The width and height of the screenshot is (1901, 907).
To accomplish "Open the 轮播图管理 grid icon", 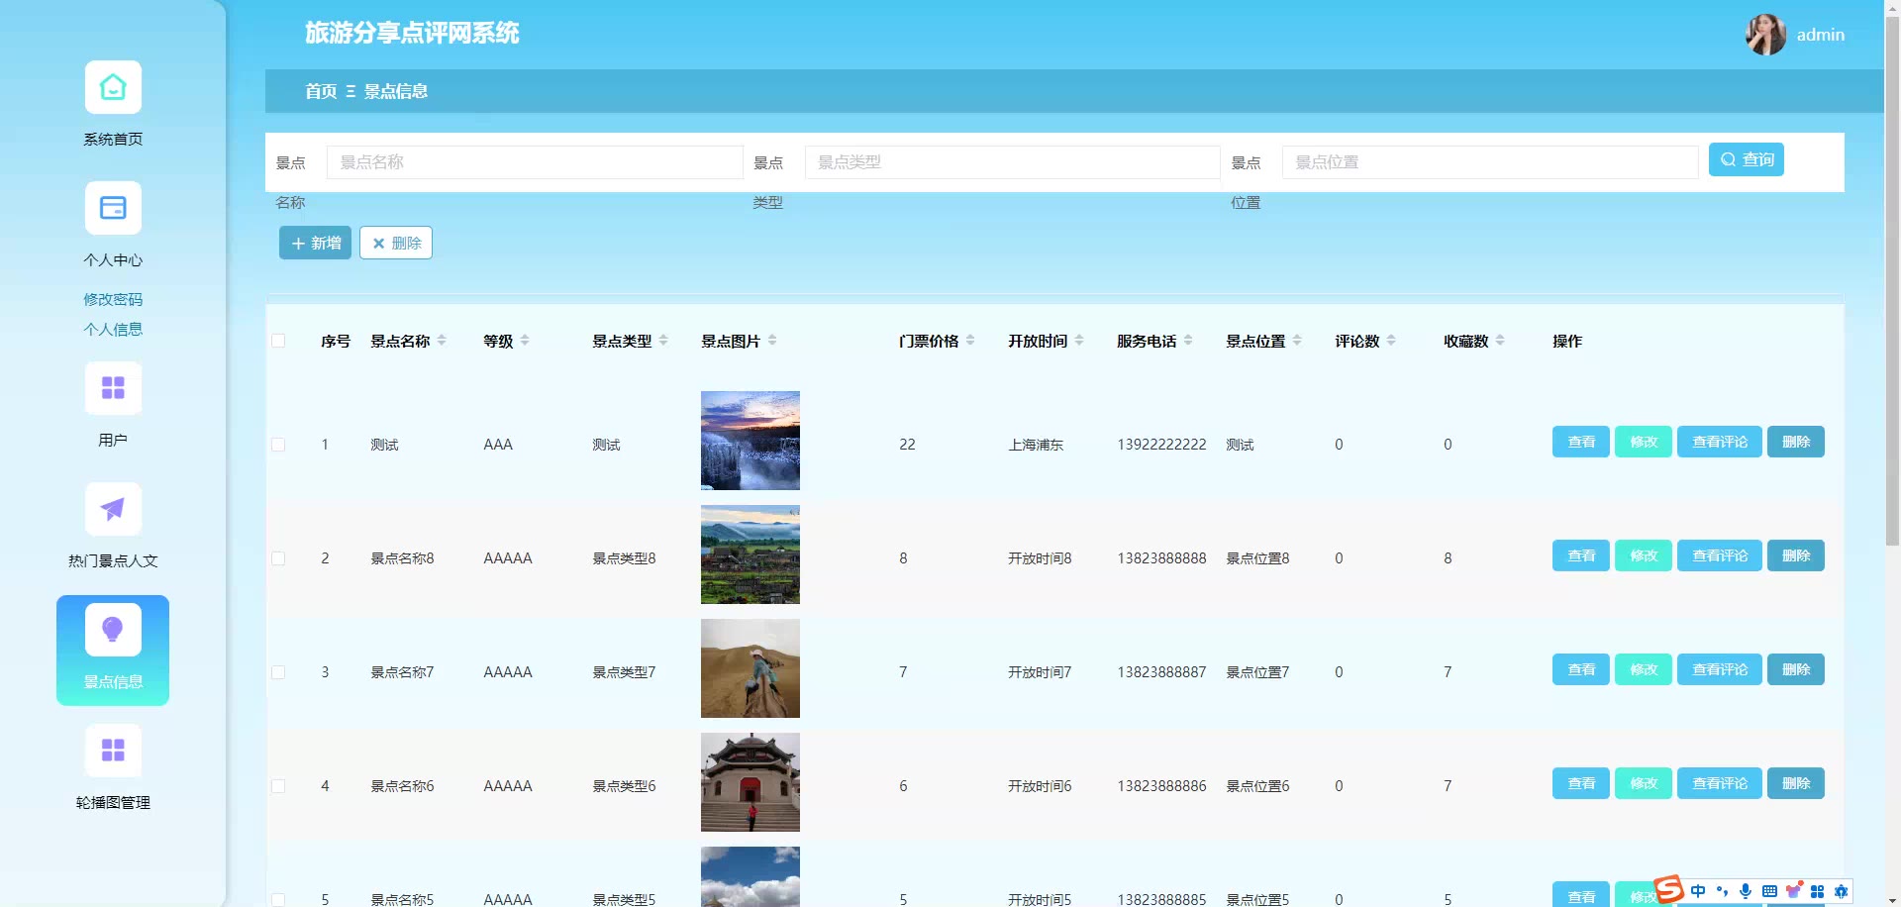I will point(113,751).
